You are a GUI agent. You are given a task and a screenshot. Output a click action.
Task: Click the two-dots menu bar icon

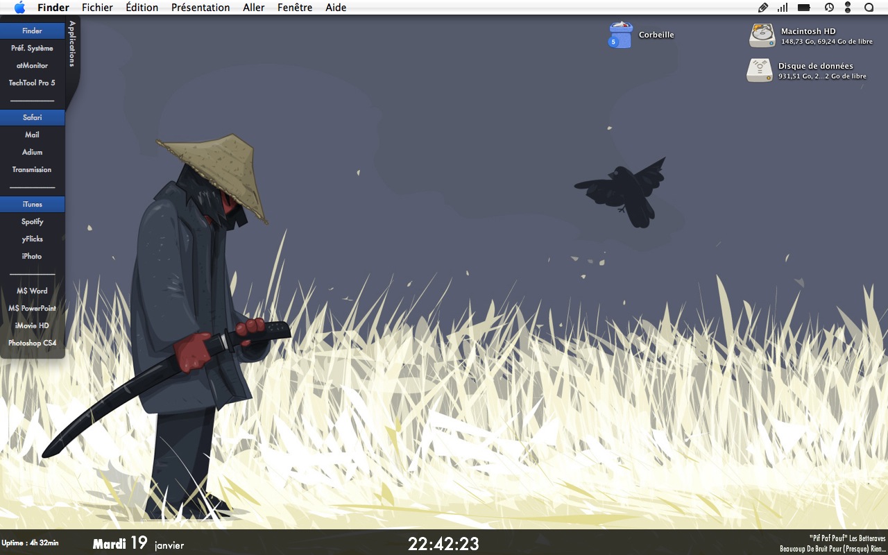pos(848,8)
